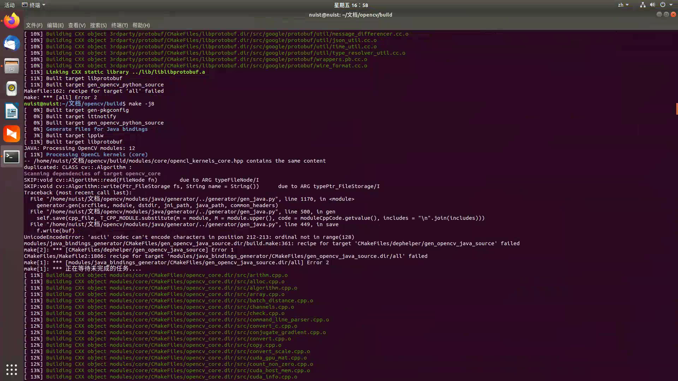Click the UnicodeEncodeError line

(189, 237)
